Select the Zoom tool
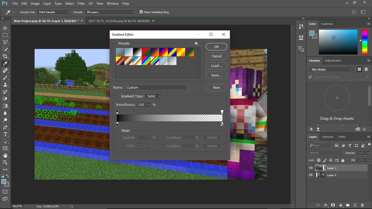The width and height of the screenshot is (372, 209). click(5, 162)
